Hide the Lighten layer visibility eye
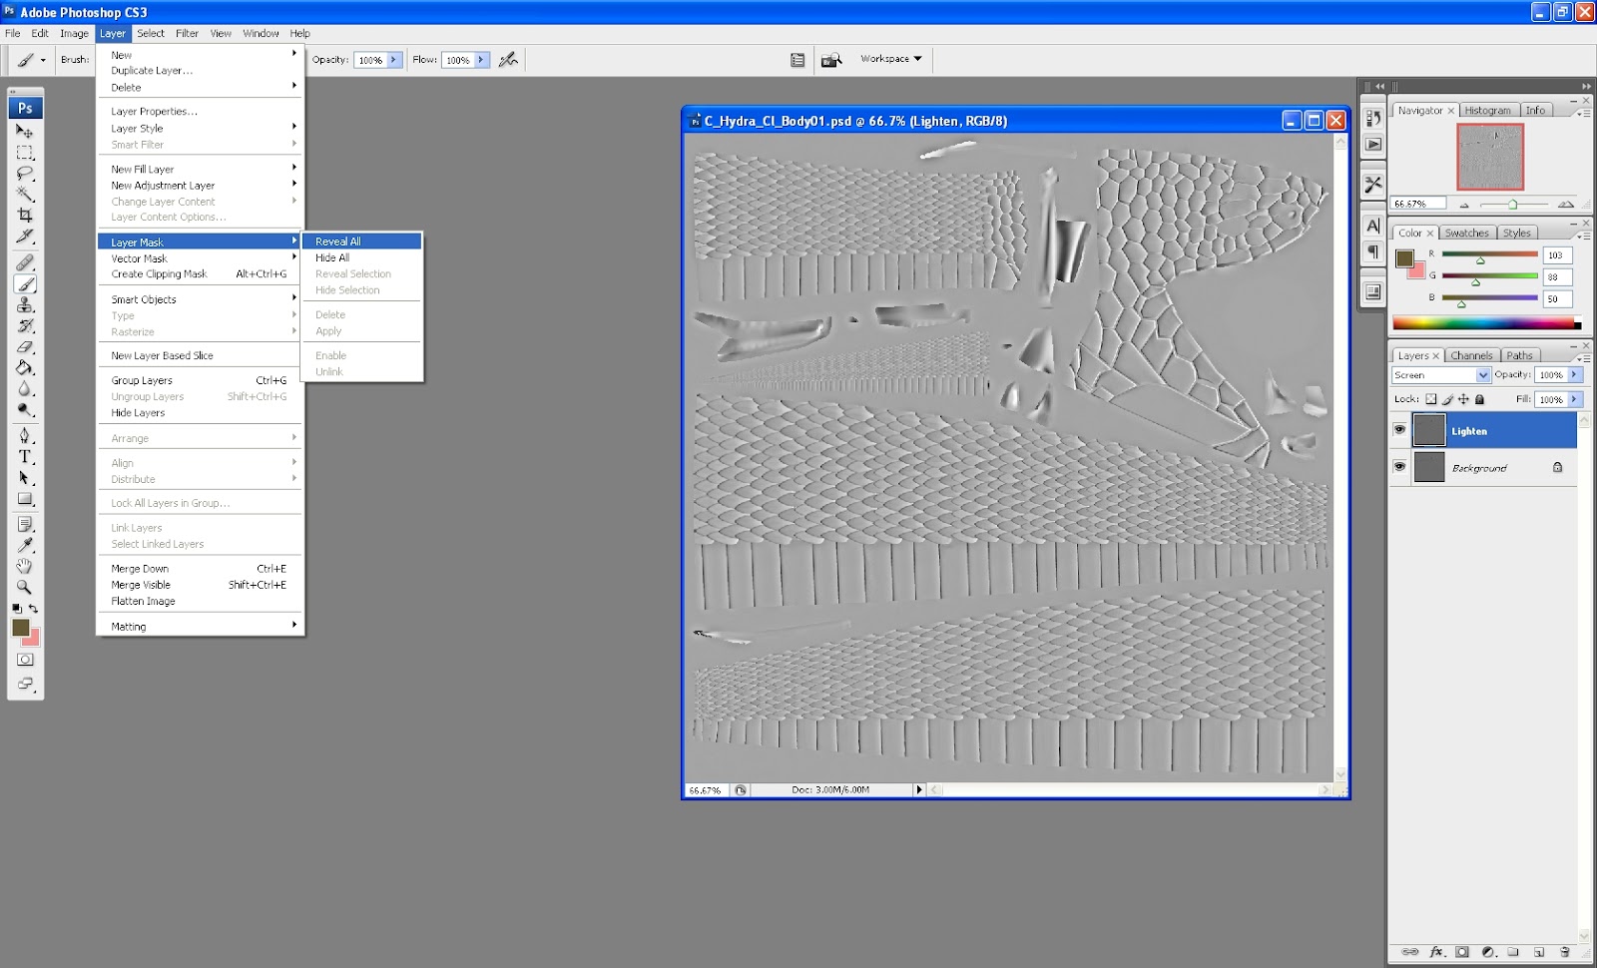Image resolution: width=1597 pixels, height=968 pixels. point(1400,430)
